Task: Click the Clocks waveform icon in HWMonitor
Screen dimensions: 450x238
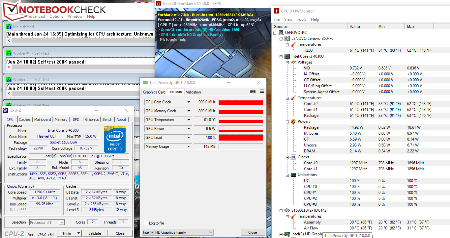Action: coord(293,157)
